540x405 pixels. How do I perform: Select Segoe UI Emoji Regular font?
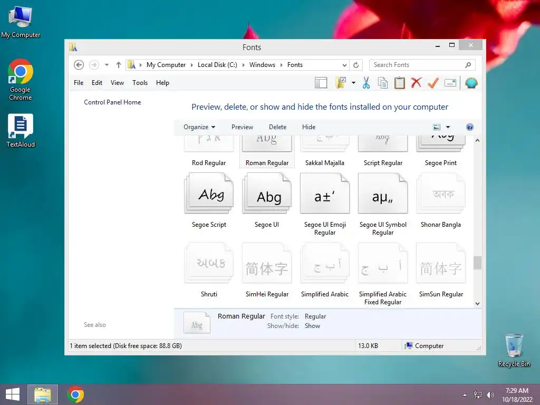(325, 204)
